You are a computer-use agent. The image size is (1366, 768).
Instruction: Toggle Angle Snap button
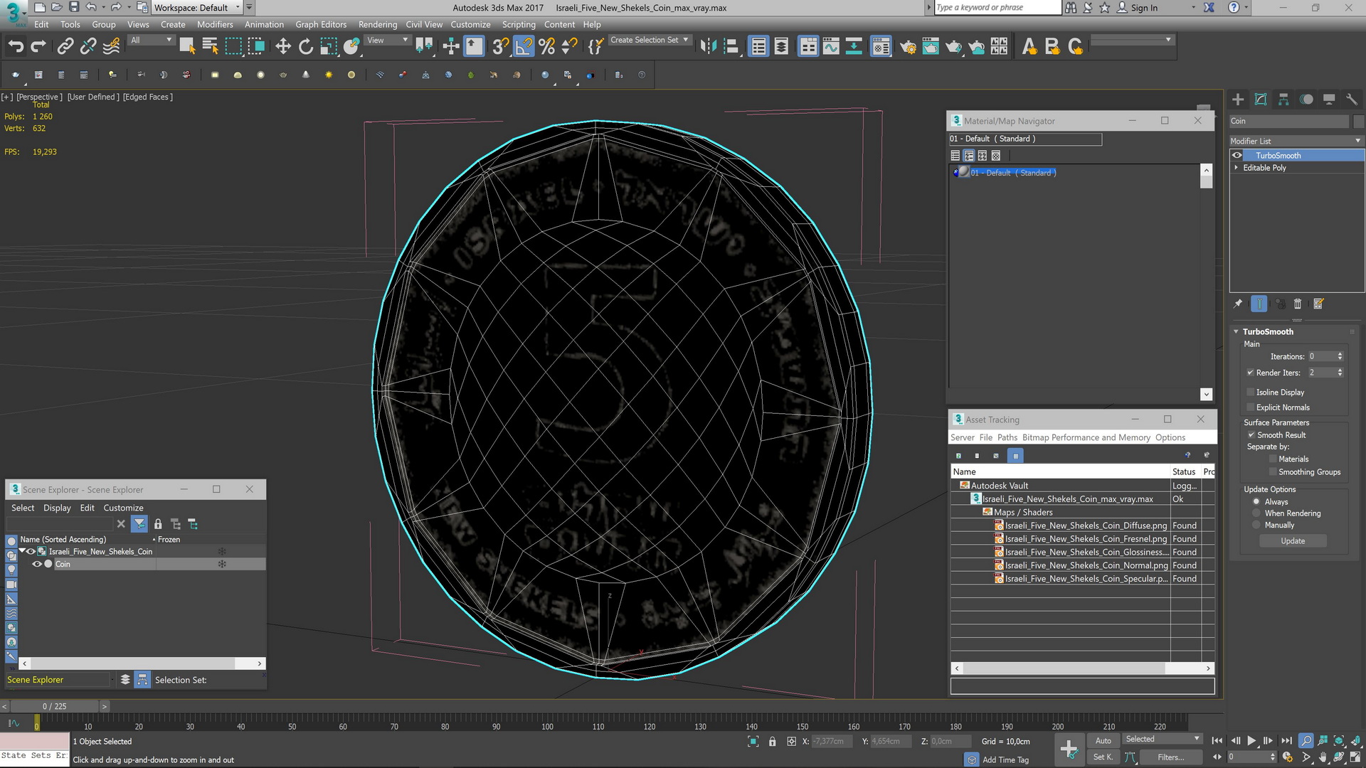point(524,47)
